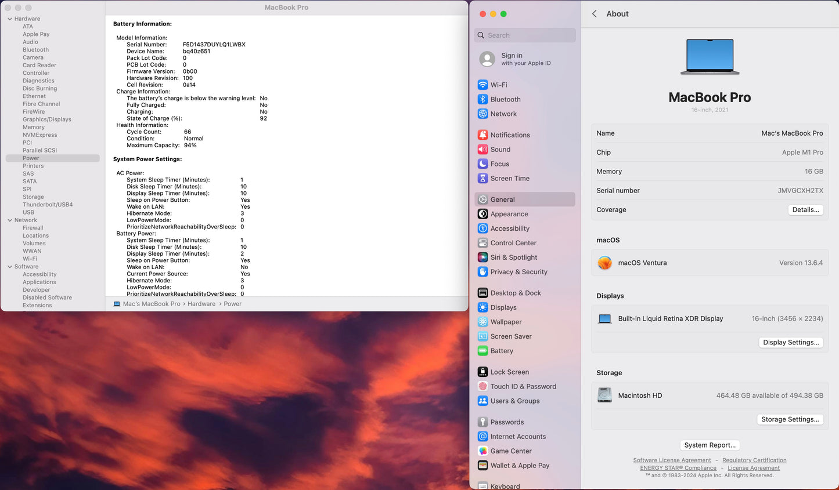Click the MacBook Pro laptop image

pos(710,57)
